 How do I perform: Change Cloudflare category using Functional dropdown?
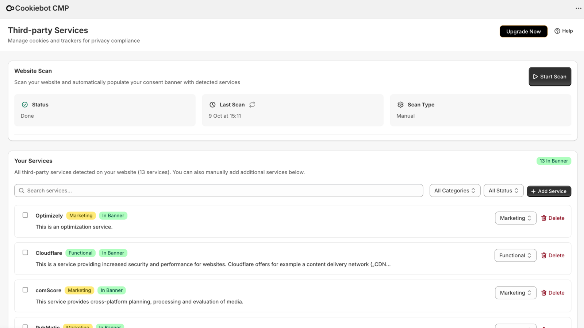515,255
